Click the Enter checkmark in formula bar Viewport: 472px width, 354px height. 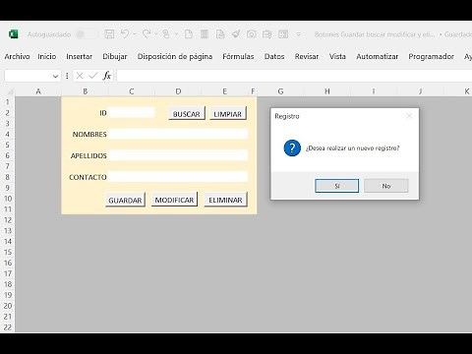[93, 76]
